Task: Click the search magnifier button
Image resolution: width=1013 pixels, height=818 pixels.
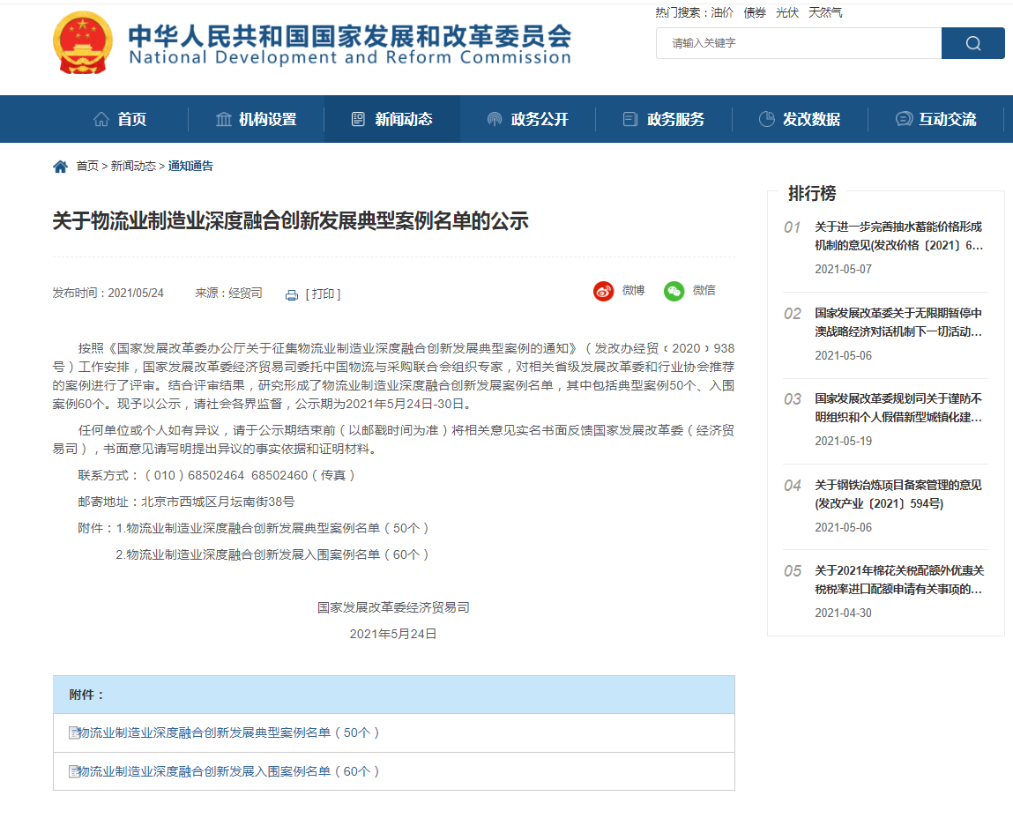Action: pyautogui.click(x=972, y=43)
